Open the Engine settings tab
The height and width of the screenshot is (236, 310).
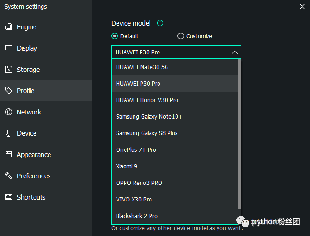pyautogui.click(x=46, y=27)
